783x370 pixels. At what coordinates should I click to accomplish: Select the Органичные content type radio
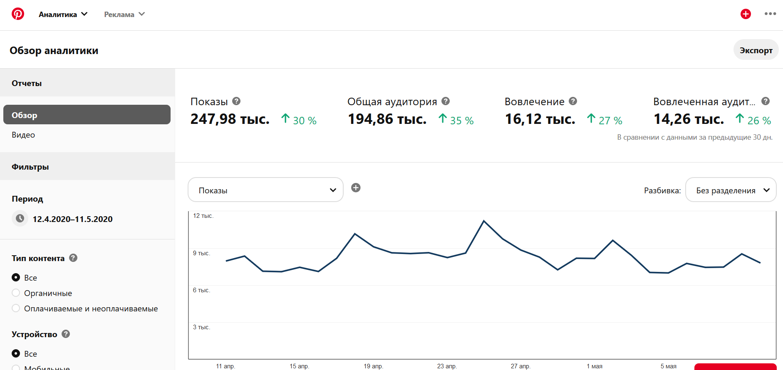(x=16, y=293)
